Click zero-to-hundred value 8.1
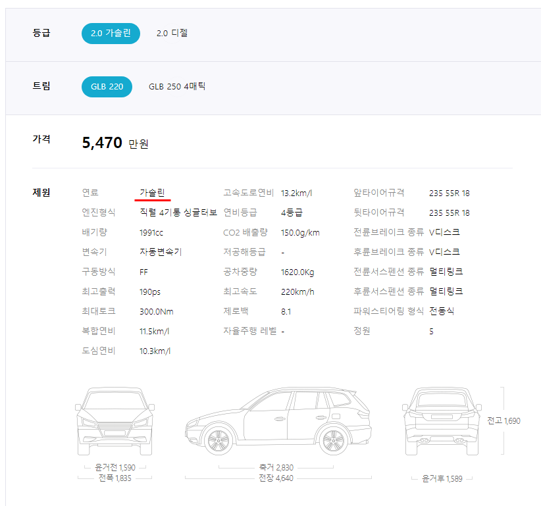 (286, 311)
